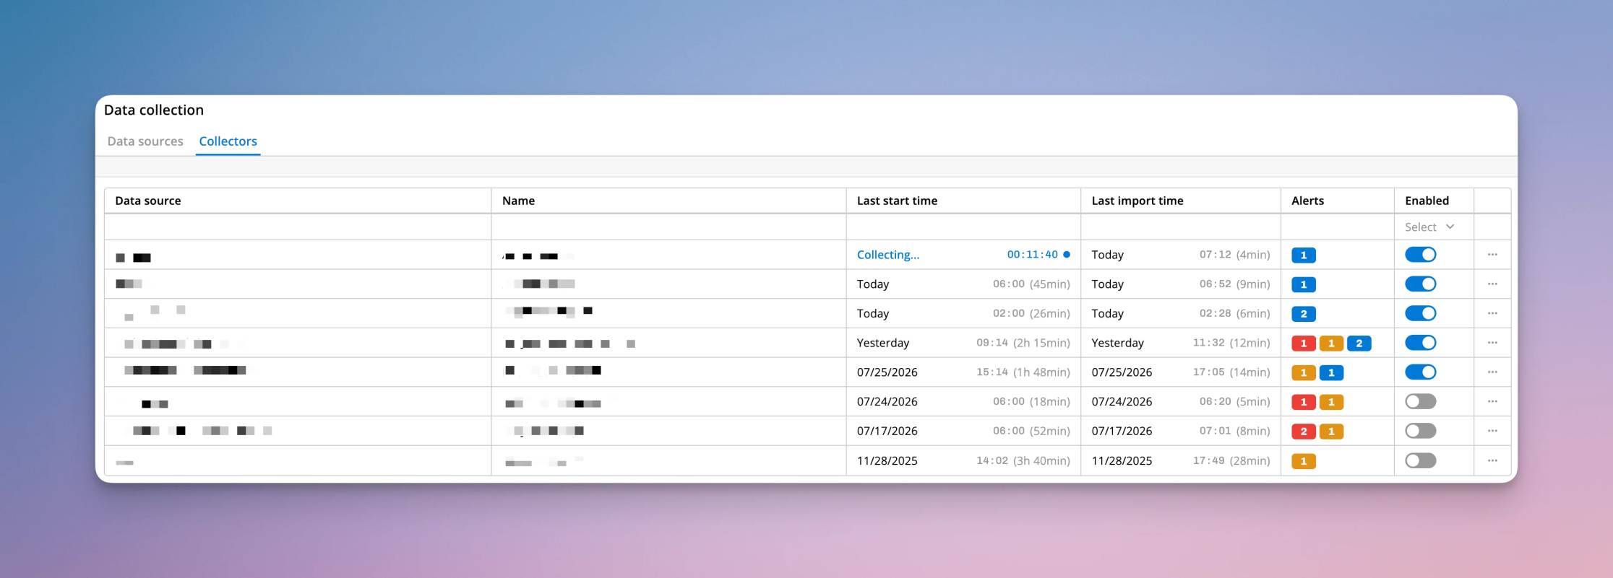Viewport: 1613px width, 578px height.
Task: Open more options for row started Today 02:00
Action: click(1492, 314)
